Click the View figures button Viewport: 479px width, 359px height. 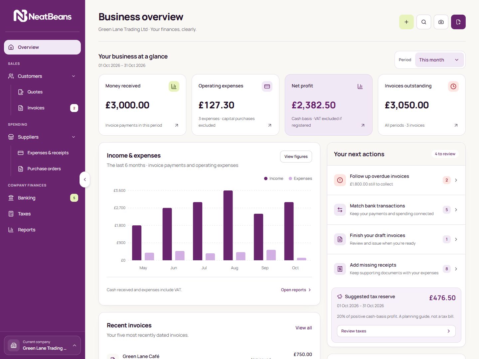coord(296,157)
